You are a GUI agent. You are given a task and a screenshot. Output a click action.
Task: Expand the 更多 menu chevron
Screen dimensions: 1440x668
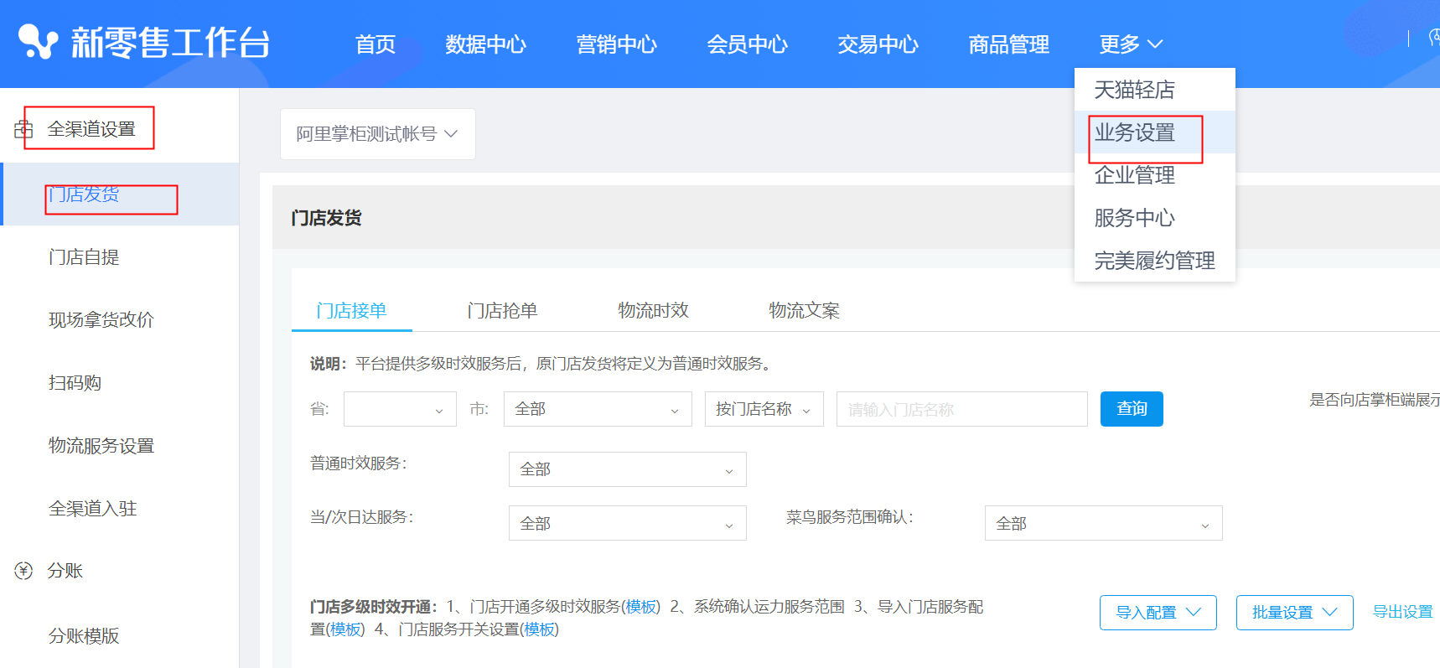tap(1155, 44)
